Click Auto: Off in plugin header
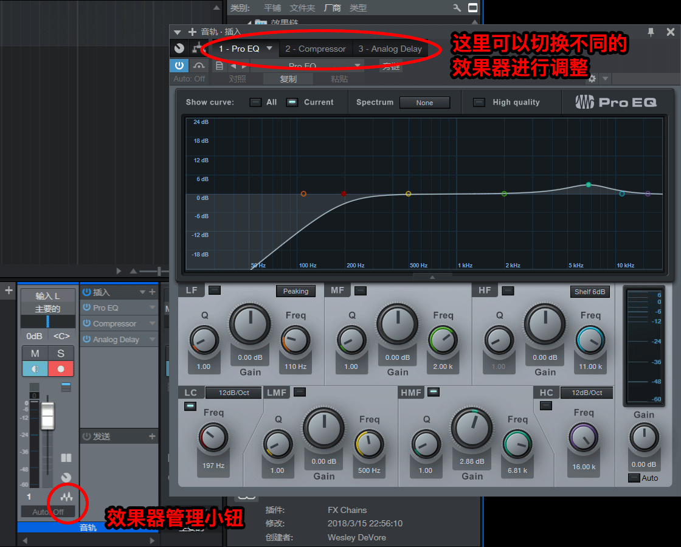This screenshot has width=681, height=547. click(189, 79)
